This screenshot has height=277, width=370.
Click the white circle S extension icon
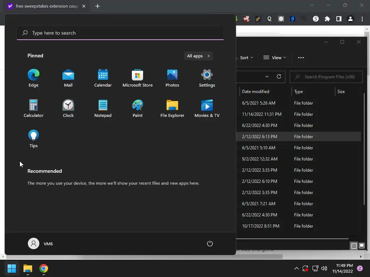tap(316, 19)
